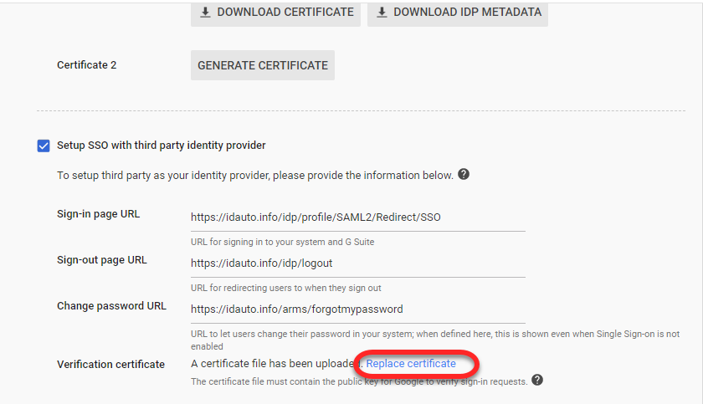Edit the Sign-in page URL field
The width and height of the screenshot is (703, 404).
tap(358, 217)
